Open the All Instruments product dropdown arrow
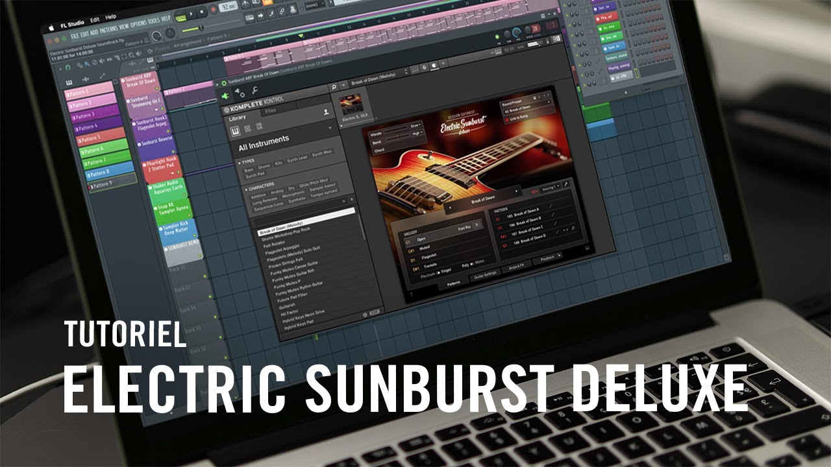Image resolution: width=831 pixels, height=467 pixels. point(330,128)
